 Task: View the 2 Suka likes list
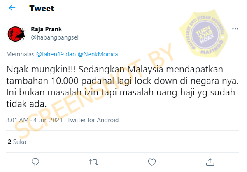pyautogui.click(x=17, y=142)
